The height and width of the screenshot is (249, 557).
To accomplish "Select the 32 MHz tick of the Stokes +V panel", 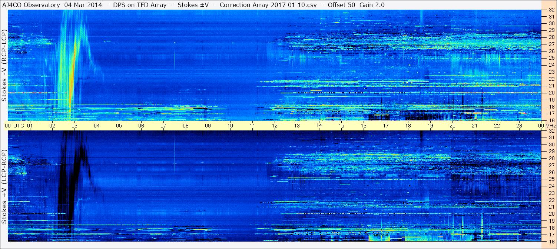I will pos(551,131).
